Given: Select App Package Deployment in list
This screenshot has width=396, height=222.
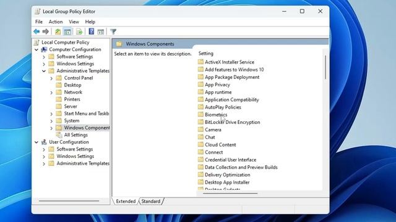Looking at the screenshot, I should point(232,77).
